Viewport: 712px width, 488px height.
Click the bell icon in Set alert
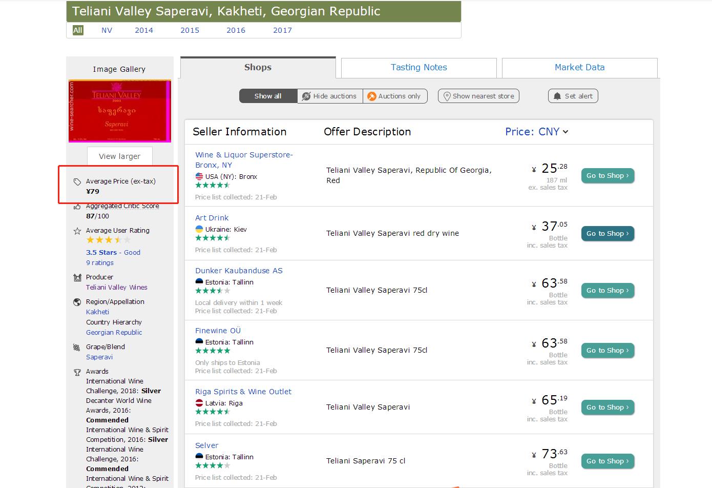557,96
